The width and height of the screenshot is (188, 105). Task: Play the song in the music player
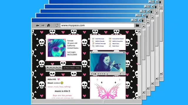[57, 67]
